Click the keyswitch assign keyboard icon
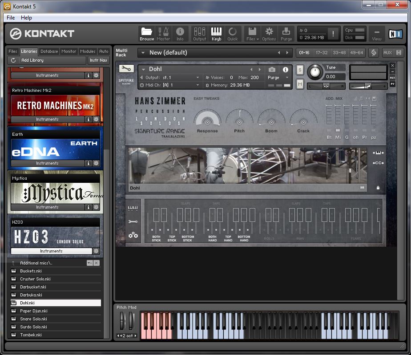 (378, 153)
